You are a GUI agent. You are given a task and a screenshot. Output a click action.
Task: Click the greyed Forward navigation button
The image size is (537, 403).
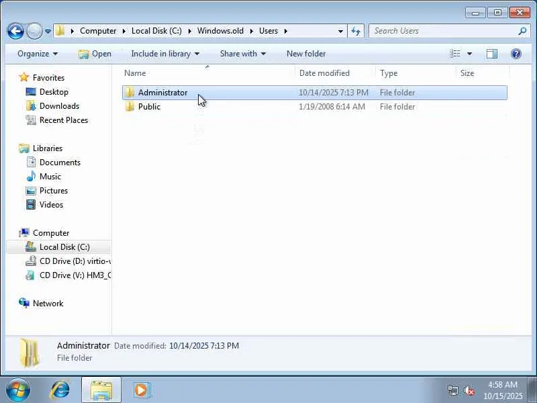[x=34, y=31]
